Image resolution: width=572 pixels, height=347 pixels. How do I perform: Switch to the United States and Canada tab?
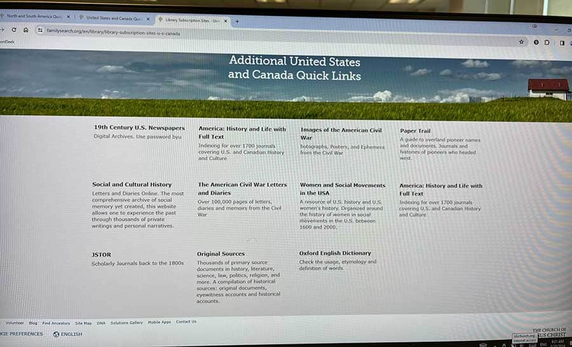pos(114,18)
